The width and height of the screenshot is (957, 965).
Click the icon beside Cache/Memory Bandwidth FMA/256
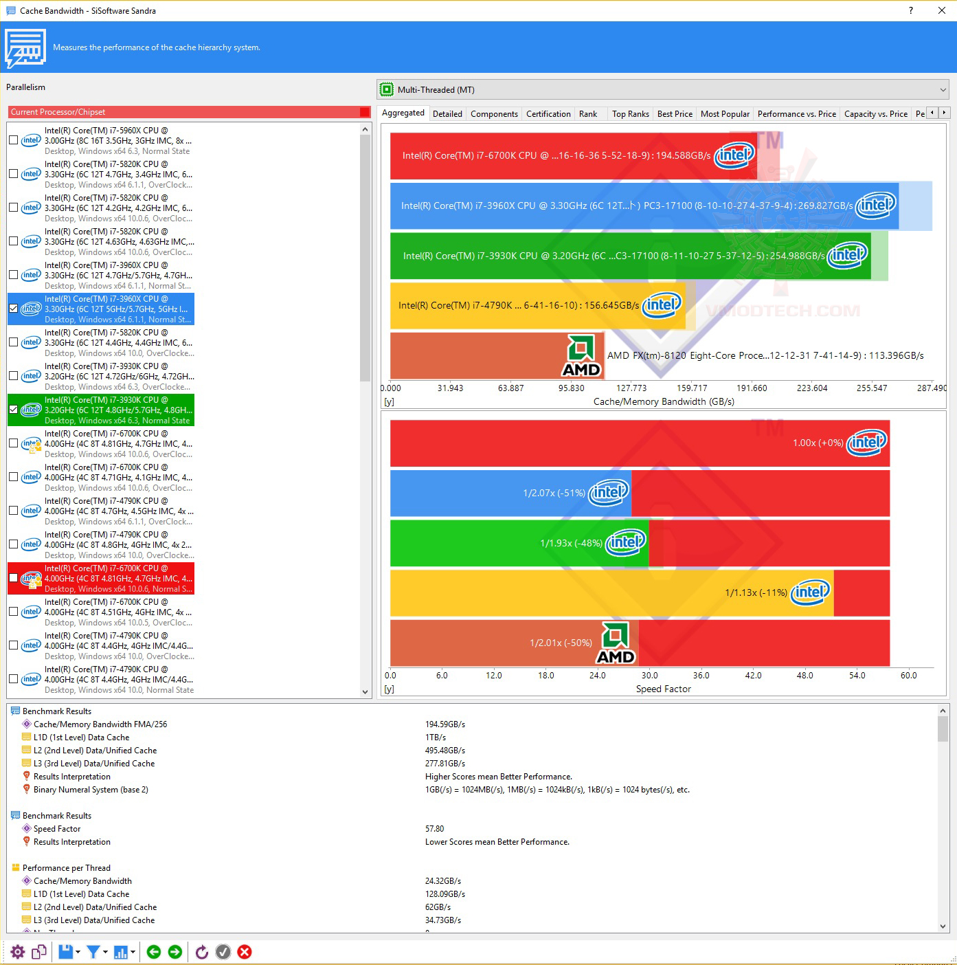coord(27,724)
